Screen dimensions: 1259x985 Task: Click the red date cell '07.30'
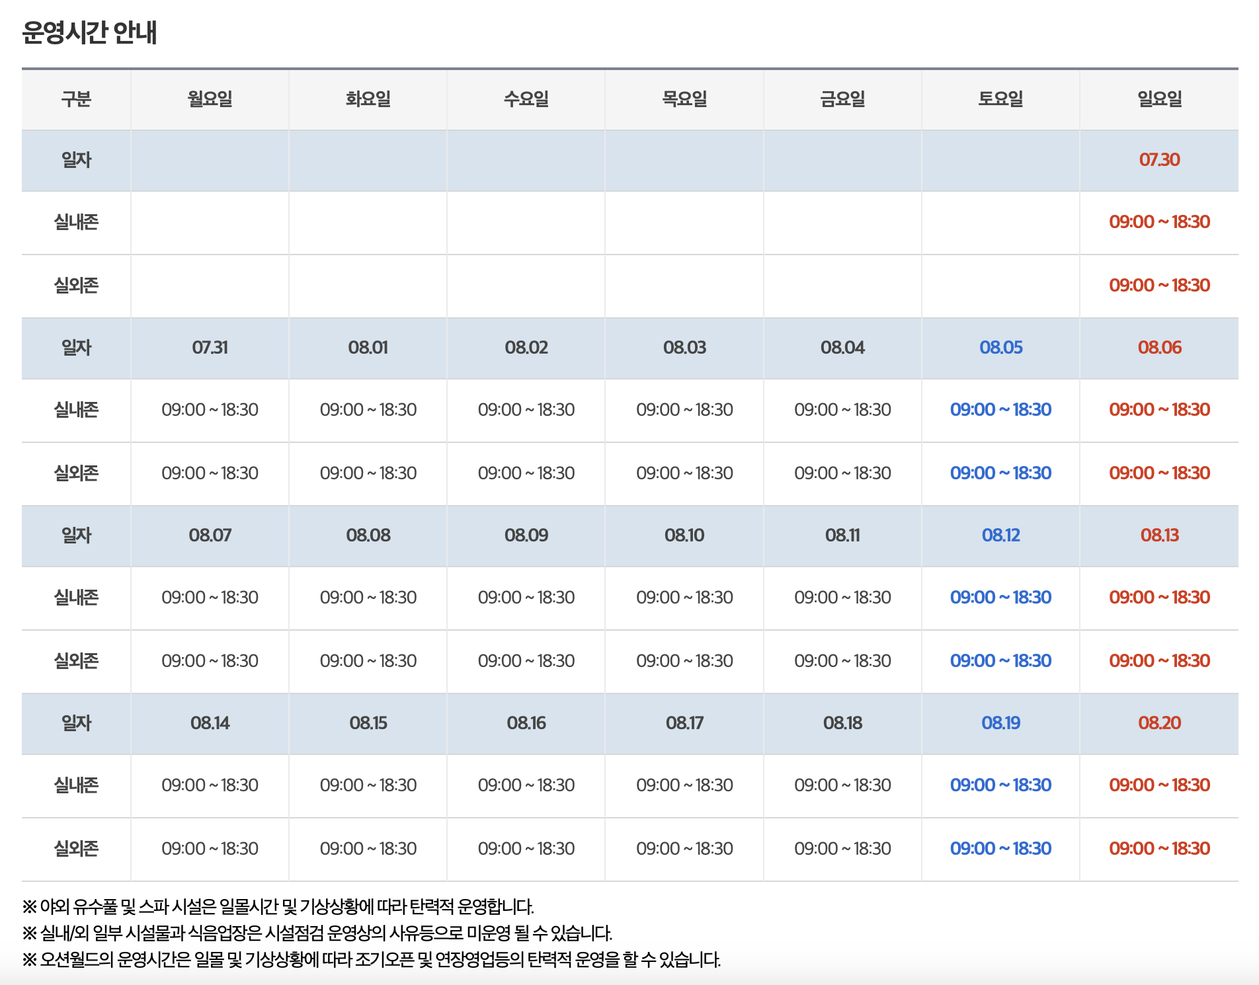coord(1159,160)
